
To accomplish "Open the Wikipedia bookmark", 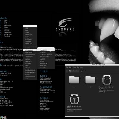I will point(46,68).
